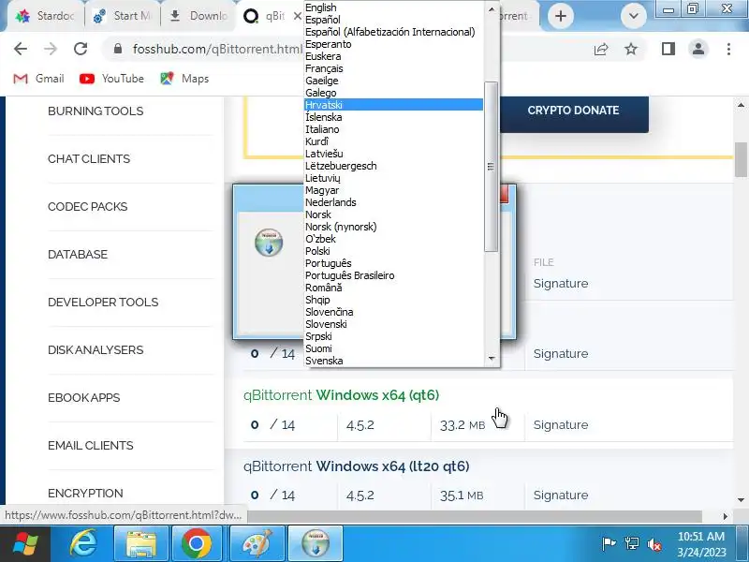Select Norsk (nynorsk) entry
This screenshot has width=749, height=562.
pos(393,227)
